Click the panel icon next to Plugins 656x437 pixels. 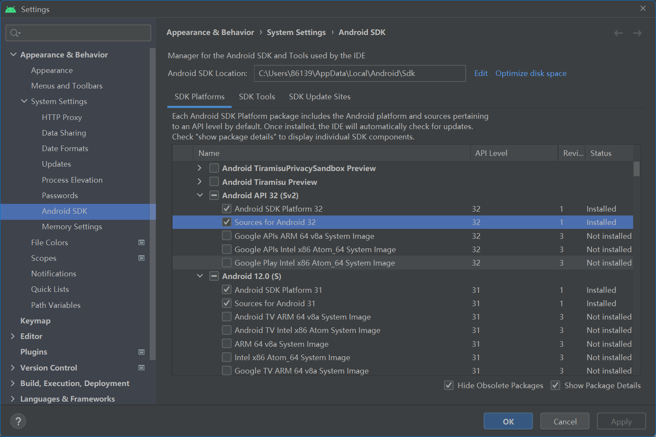(141, 352)
